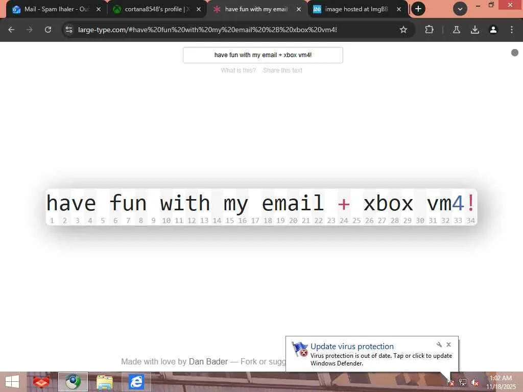Close the Mail - Spam Ihaler tab

click(x=99, y=9)
